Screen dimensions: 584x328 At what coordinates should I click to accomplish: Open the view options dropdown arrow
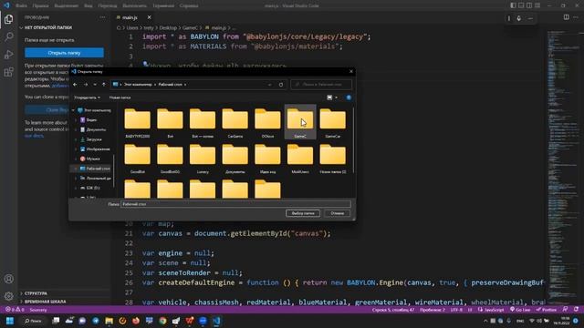tap(336, 97)
